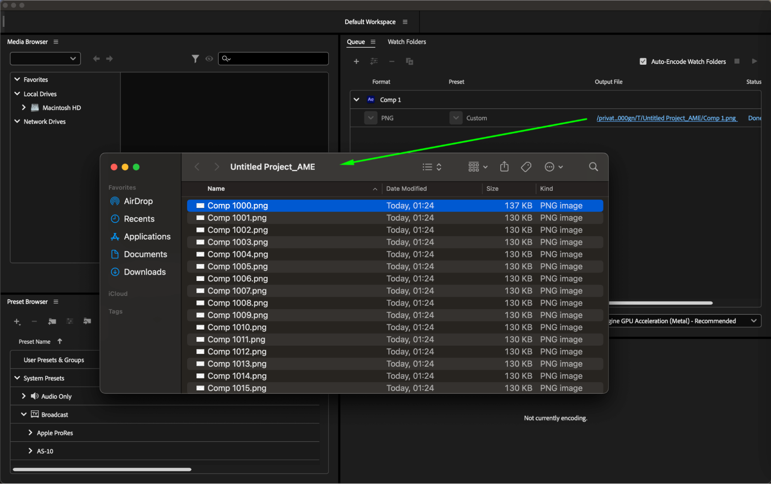Click the Share icon in Finder toolbar
This screenshot has width=771, height=484.
click(504, 167)
